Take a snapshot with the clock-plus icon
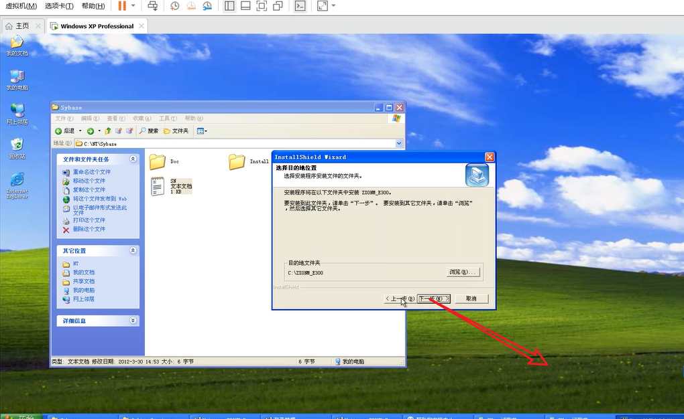 click(174, 5)
